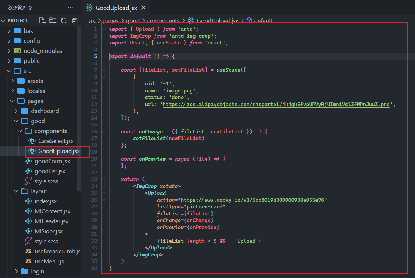Screen dimensions: 415x278
Task: Collapse the PROJECT section chevron
Action: tap(3, 21)
